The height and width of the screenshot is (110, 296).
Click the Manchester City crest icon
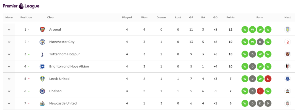tap(42, 42)
